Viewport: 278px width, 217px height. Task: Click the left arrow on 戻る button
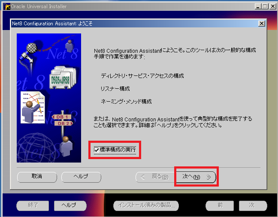click(143, 177)
